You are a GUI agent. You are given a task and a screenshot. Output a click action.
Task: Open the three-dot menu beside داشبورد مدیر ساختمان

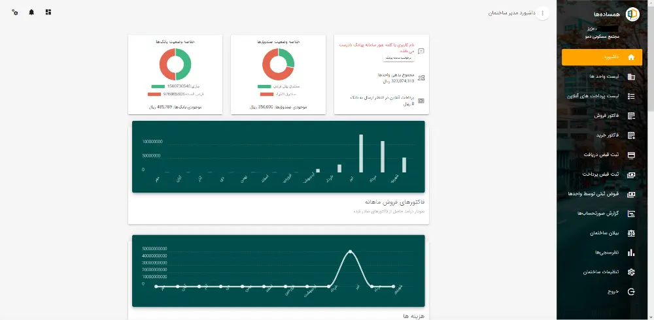542,13
